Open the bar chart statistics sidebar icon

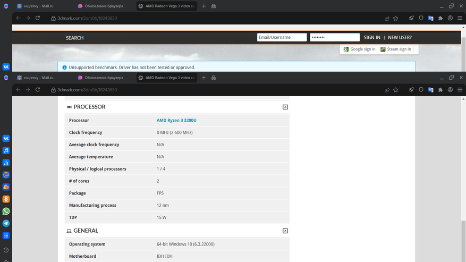(6, 163)
